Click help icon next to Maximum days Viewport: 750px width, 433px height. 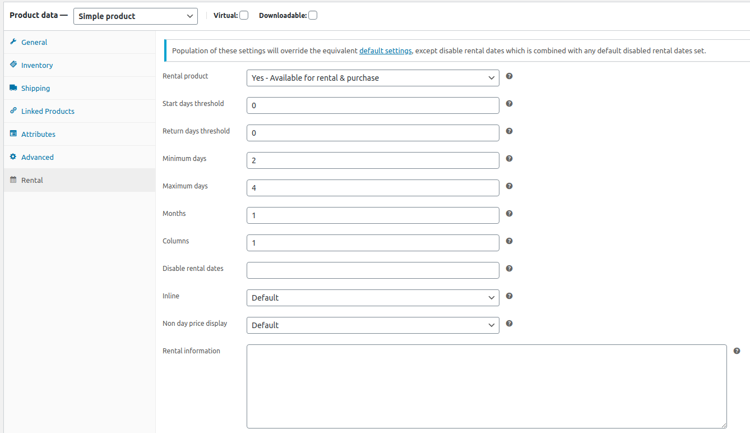[x=509, y=186]
